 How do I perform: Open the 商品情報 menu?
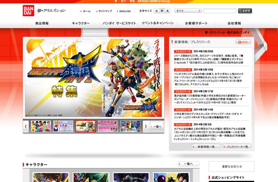[x=42, y=23]
